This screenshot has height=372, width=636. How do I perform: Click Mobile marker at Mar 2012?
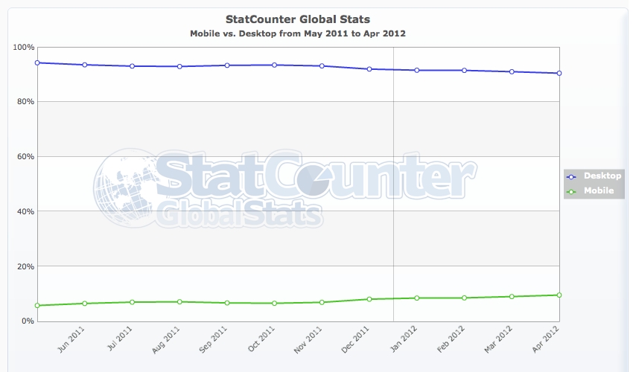point(512,297)
